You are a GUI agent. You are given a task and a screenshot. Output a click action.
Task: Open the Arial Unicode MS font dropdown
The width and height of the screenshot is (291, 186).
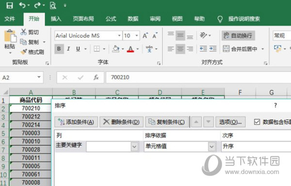pos(119,35)
